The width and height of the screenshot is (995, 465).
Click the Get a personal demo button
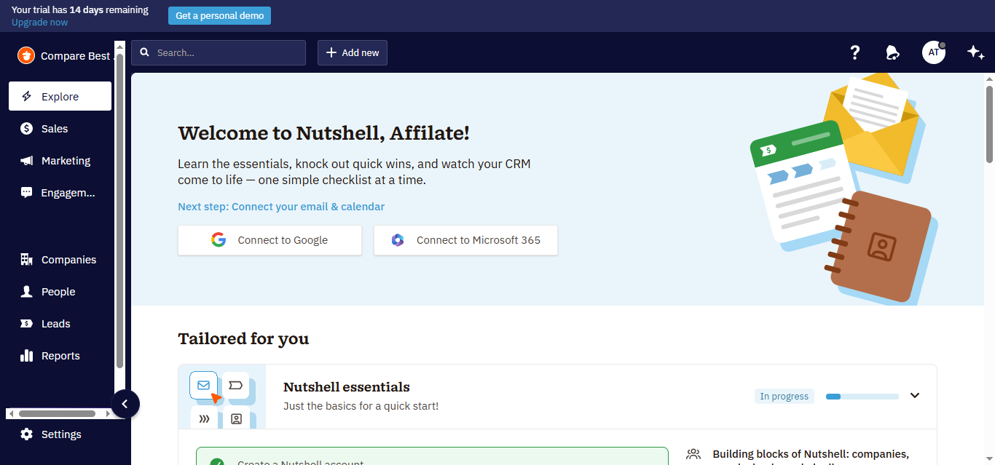click(219, 16)
